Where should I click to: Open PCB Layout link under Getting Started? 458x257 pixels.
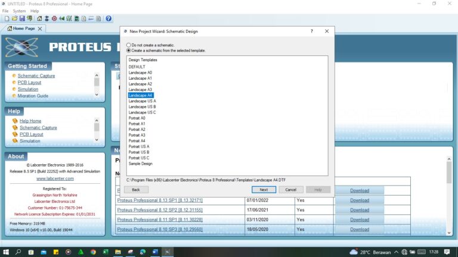[x=29, y=83]
